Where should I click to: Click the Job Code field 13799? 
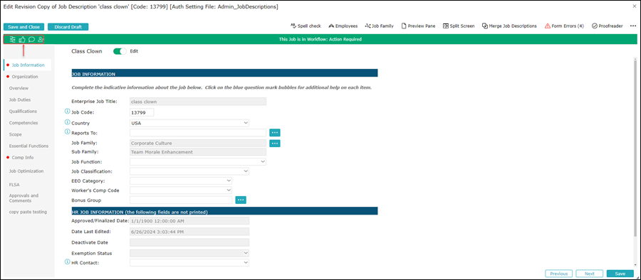tap(142, 112)
